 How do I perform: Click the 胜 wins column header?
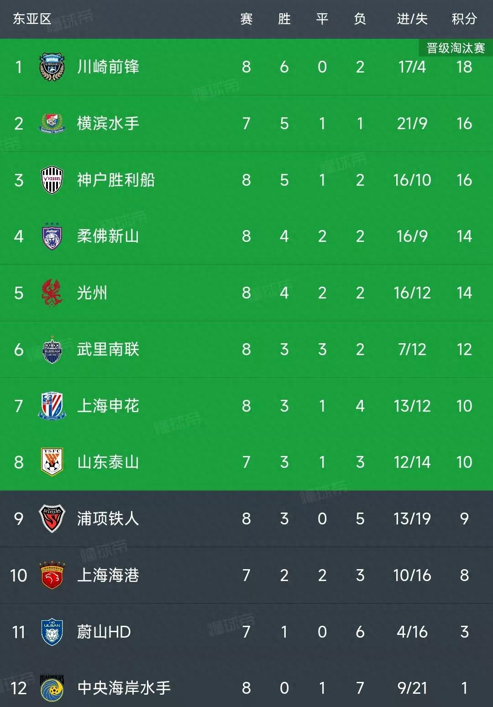click(284, 18)
